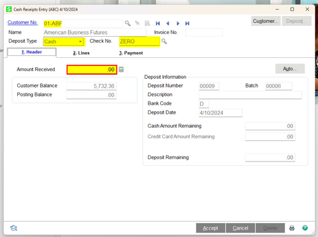Go to next customer record
This screenshot has width=318, height=237.
coord(178,24)
